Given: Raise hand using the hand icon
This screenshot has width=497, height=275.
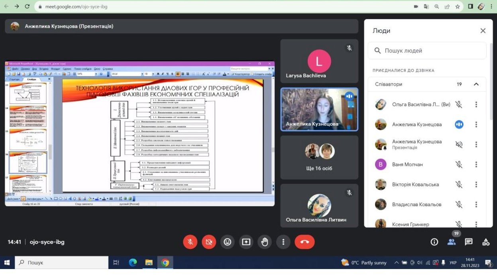Looking at the screenshot, I should coord(265,242).
